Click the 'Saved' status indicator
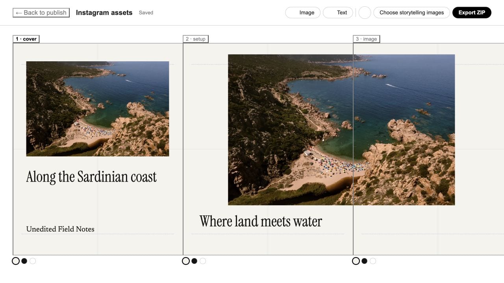Image resolution: width=504 pixels, height=283 pixels. click(x=146, y=13)
